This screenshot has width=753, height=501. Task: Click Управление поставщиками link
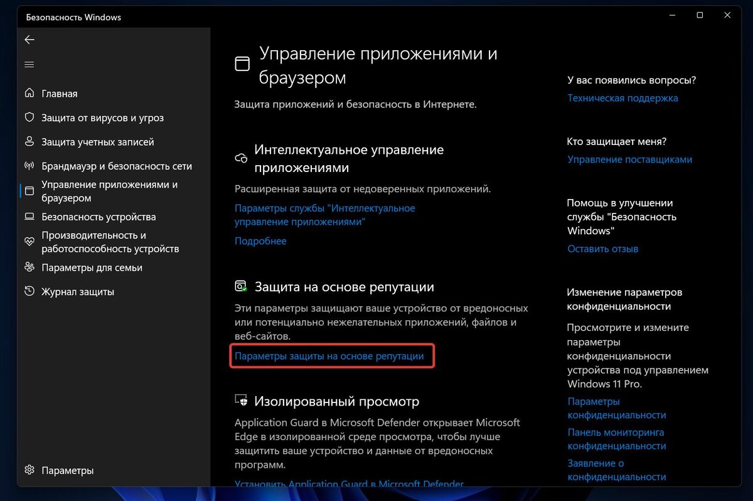(x=629, y=159)
